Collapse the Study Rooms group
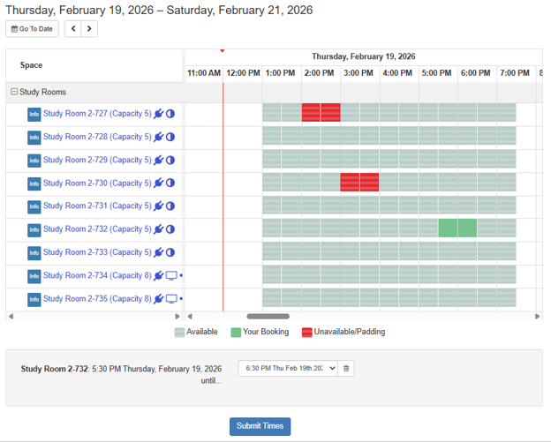The width and height of the screenshot is (551, 442). pos(14,92)
